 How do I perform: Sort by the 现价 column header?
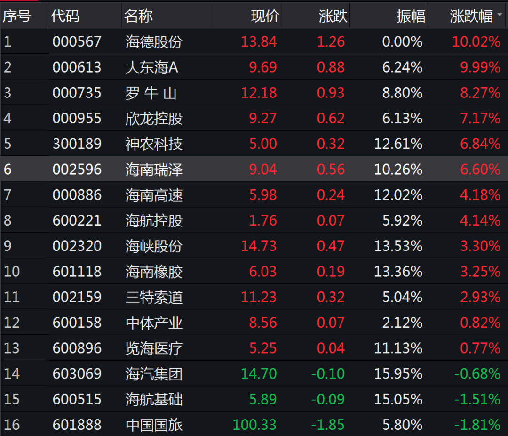[x=265, y=16]
